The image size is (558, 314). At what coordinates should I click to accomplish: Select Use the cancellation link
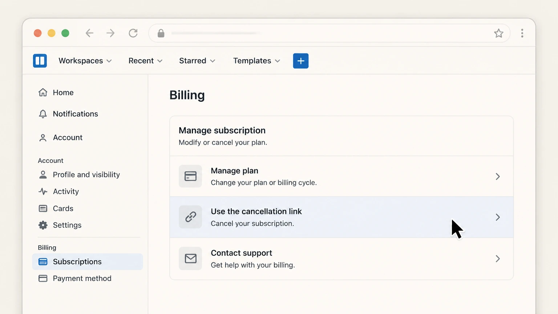[341, 217]
